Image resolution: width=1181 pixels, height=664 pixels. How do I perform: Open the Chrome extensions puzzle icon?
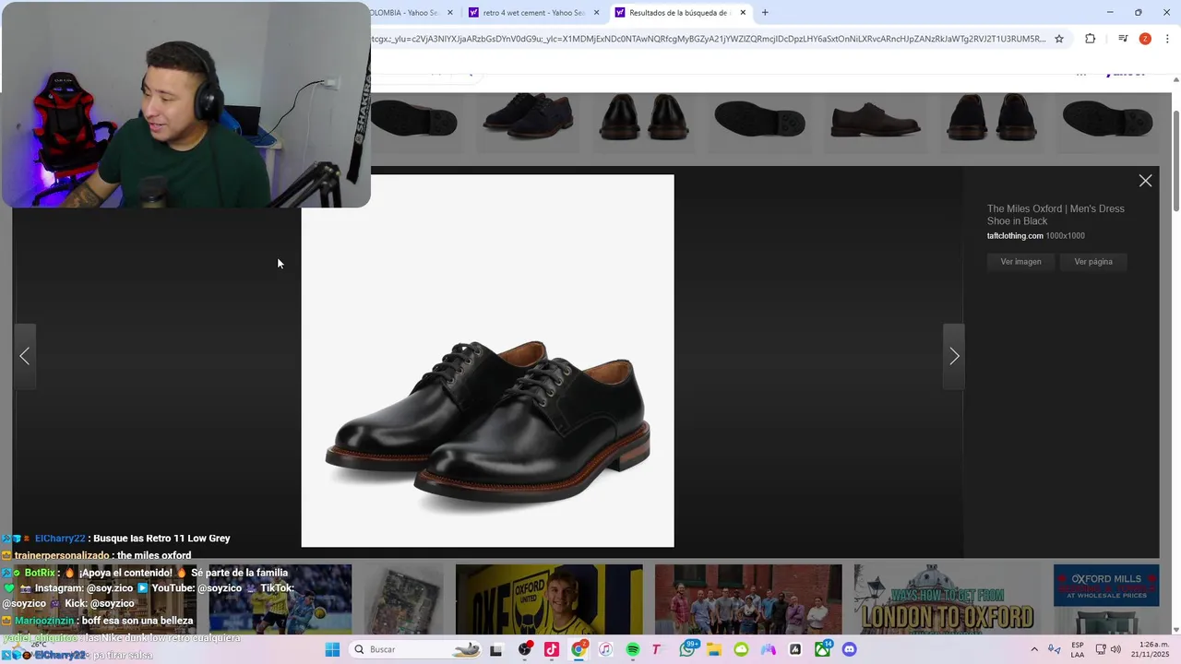1090,39
